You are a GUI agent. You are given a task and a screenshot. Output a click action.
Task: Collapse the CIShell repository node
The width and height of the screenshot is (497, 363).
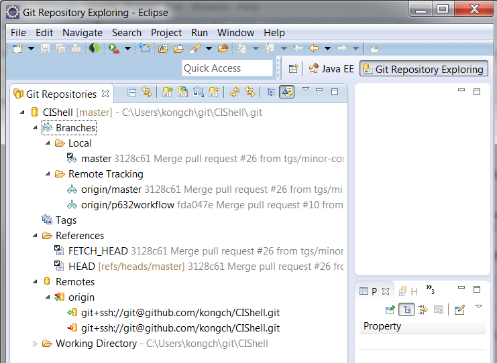22,112
